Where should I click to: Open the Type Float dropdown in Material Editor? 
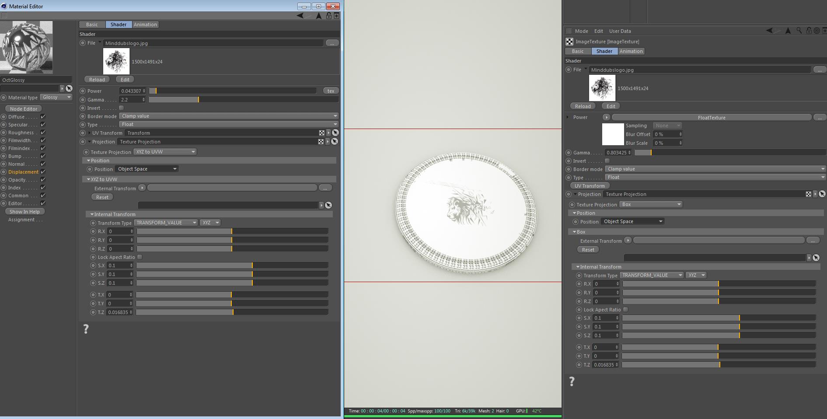229,125
